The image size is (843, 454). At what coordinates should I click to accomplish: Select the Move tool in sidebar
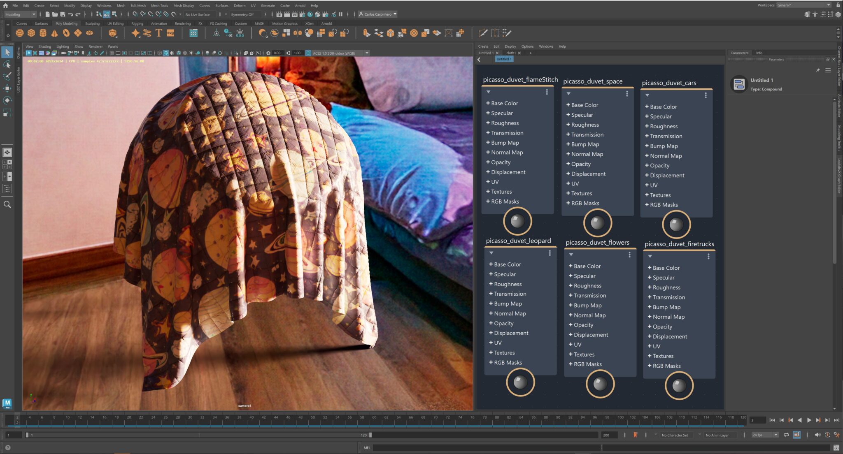click(x=7, y=90)
